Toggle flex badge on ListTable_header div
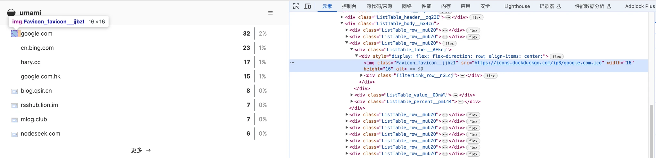The height and width of the screenshot is (158, 656). click(x=476, y=17)
